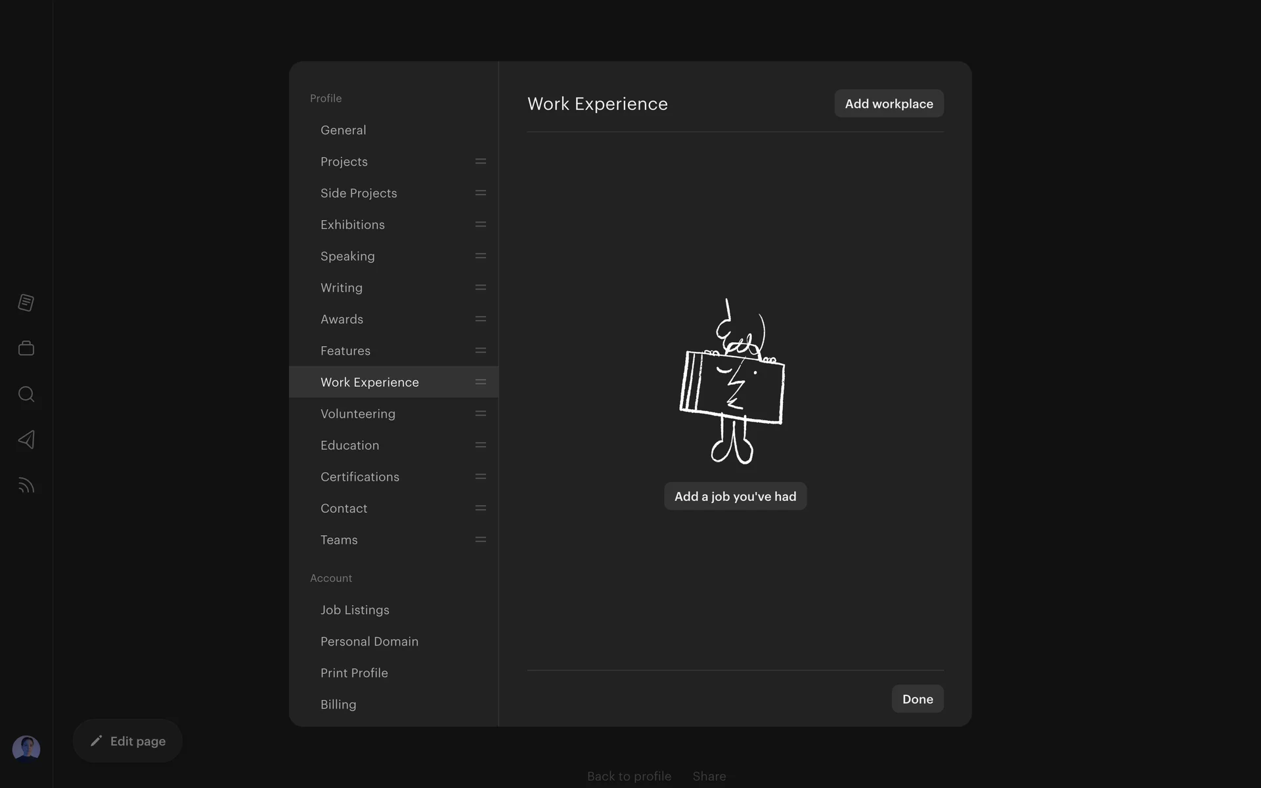The width and height of the screenshot is (1261, 788).
Task: Click the reorder handle next to Work Experience
Action: pyautogui.click(x=481, y=382)
